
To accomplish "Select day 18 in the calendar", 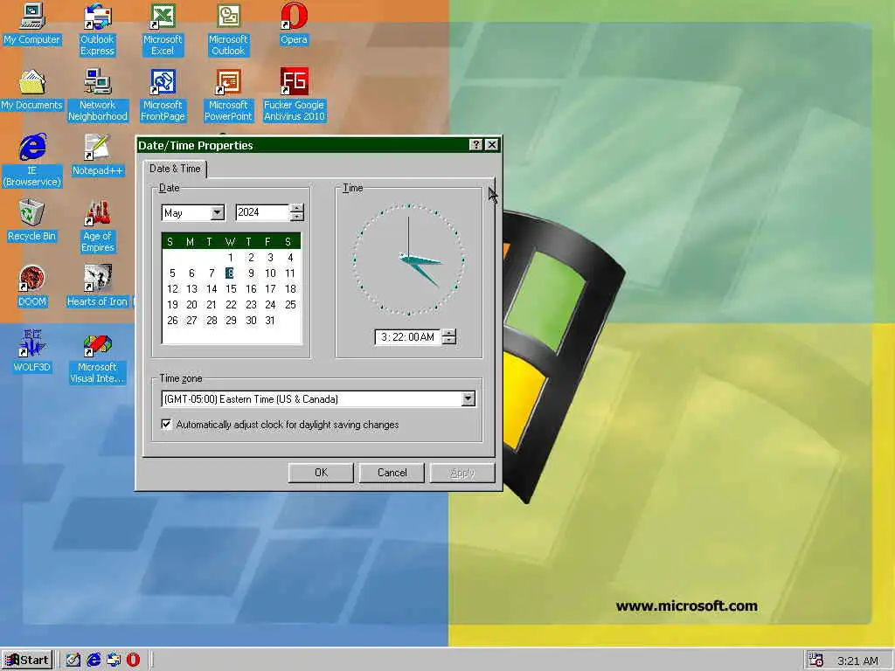I will (290, 288).
